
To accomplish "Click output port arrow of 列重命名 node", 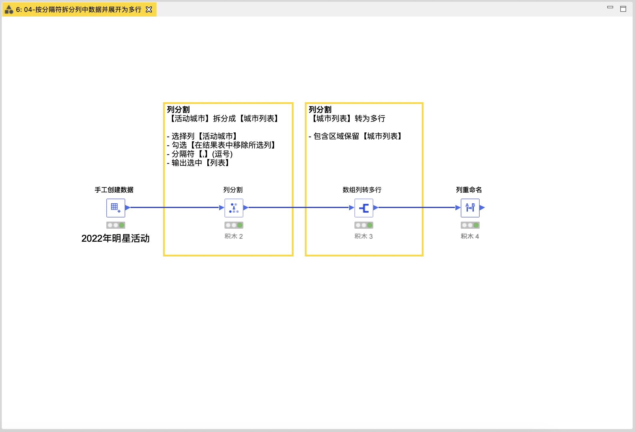I will 482,208.
